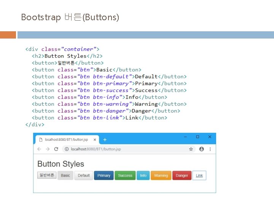Click the code line with btn-success
Viewport: 274px width, 206px height.
(x=109, y=90)
